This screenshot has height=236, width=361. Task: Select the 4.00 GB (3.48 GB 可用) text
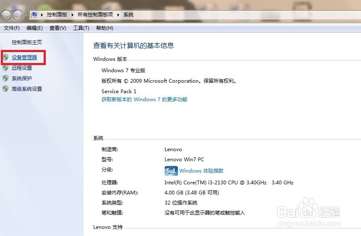click(x=192, y=192)
